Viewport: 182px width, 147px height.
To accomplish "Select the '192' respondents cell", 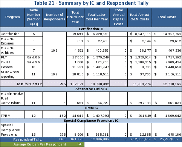I will point(55,74).
